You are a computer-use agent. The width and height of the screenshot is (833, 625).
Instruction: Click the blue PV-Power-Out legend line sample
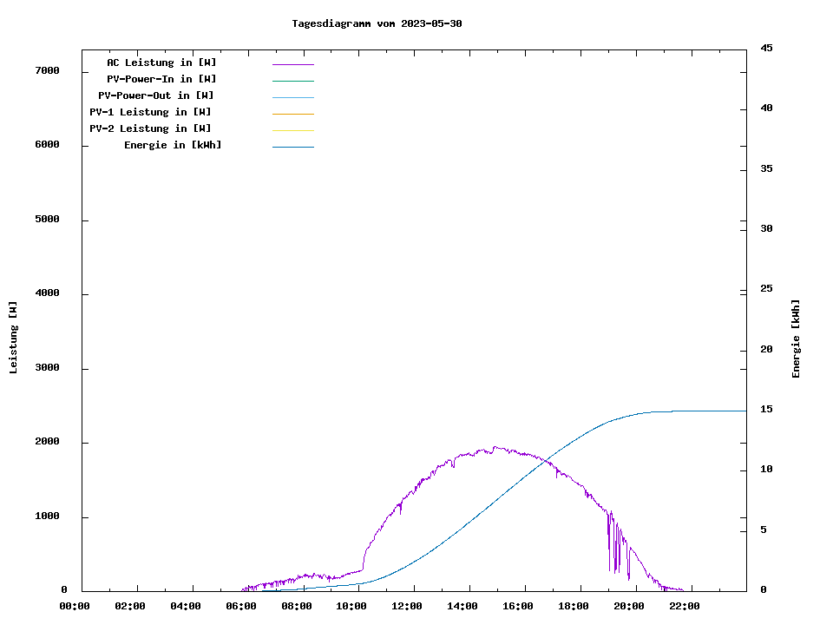pos(292,97)
